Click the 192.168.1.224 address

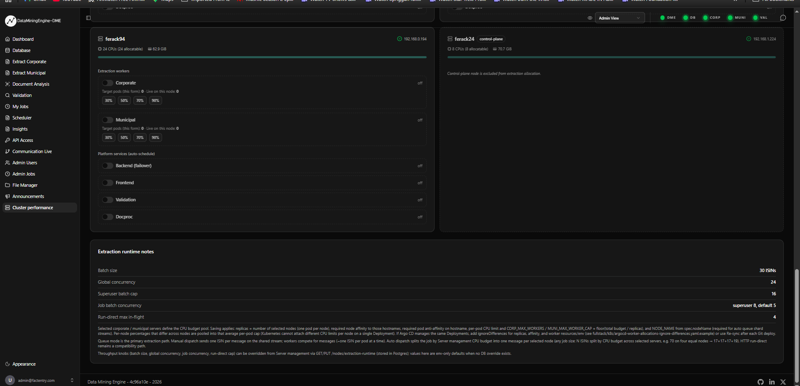765,39
